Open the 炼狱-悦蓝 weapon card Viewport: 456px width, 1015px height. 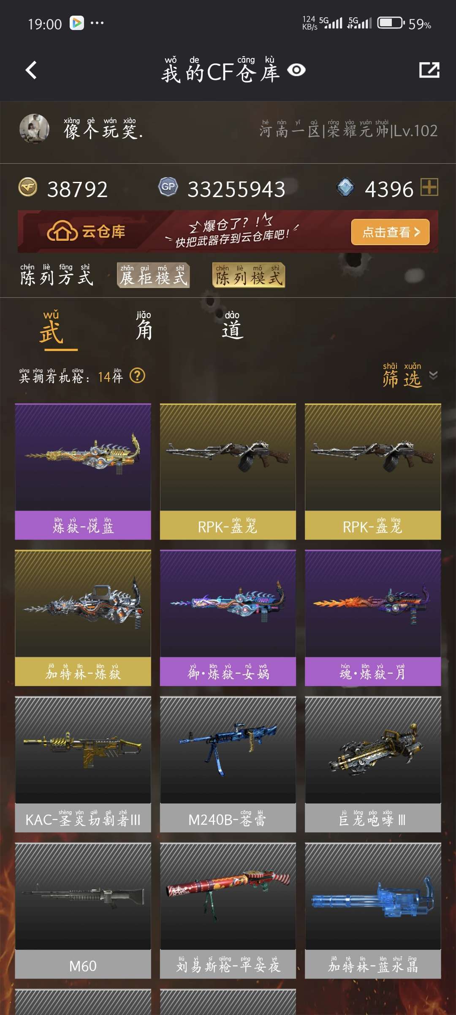click(x=83, y=472)
